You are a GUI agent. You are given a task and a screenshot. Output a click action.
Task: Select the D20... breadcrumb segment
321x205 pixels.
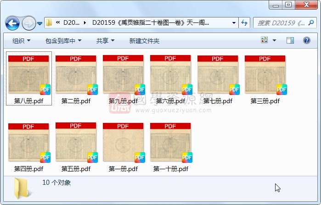click(x=71, y=22)
